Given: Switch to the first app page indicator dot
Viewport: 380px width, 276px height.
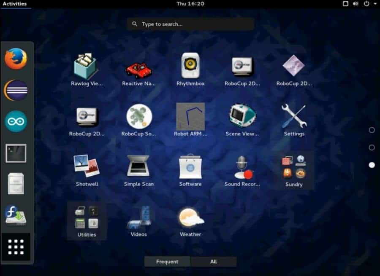Looking at the screenshot, I should click(x=372, y=130).
